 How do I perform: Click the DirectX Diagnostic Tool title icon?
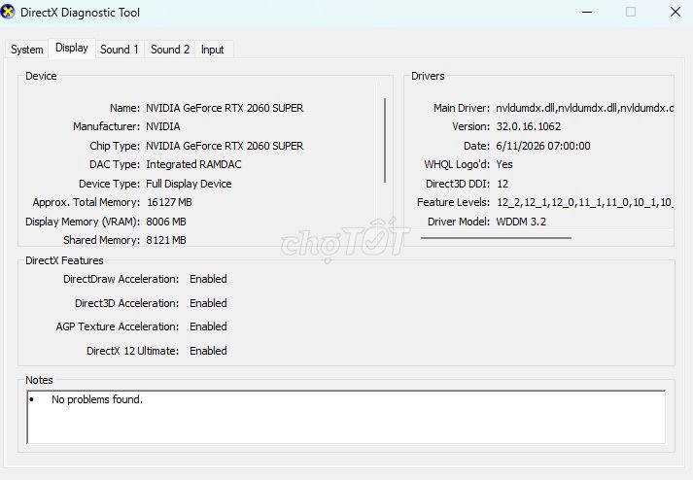click(8, 12)
